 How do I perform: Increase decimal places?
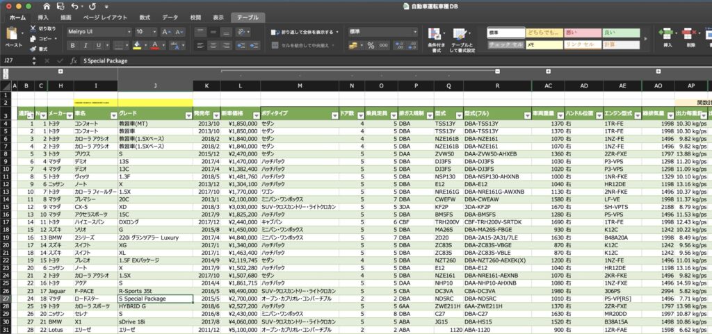[400, 45]
